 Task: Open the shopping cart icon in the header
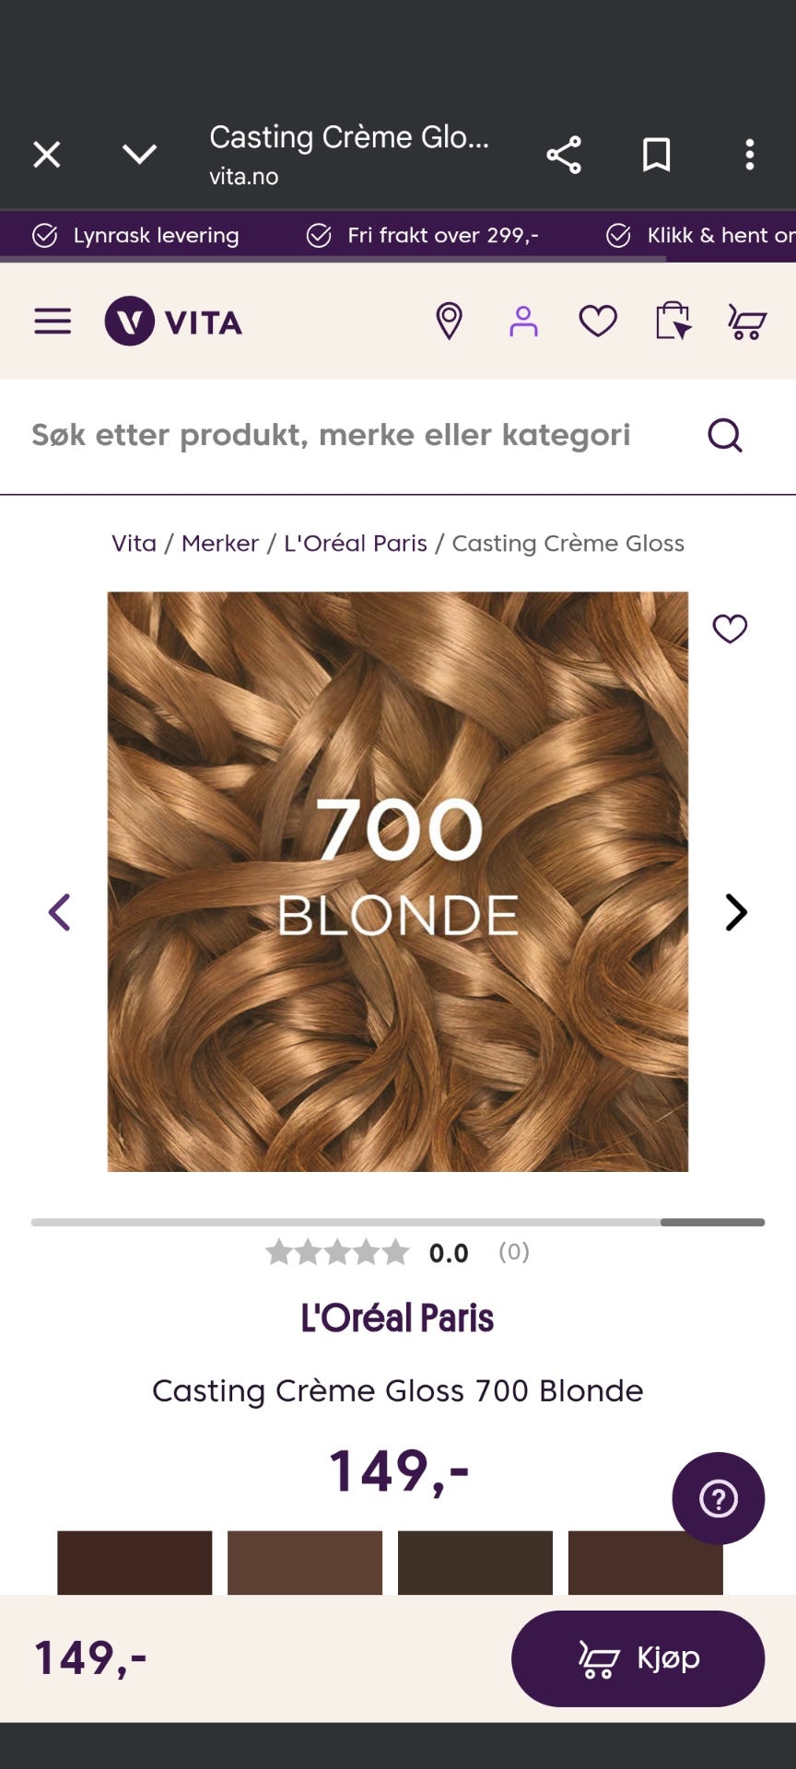(x=747, y=322)
